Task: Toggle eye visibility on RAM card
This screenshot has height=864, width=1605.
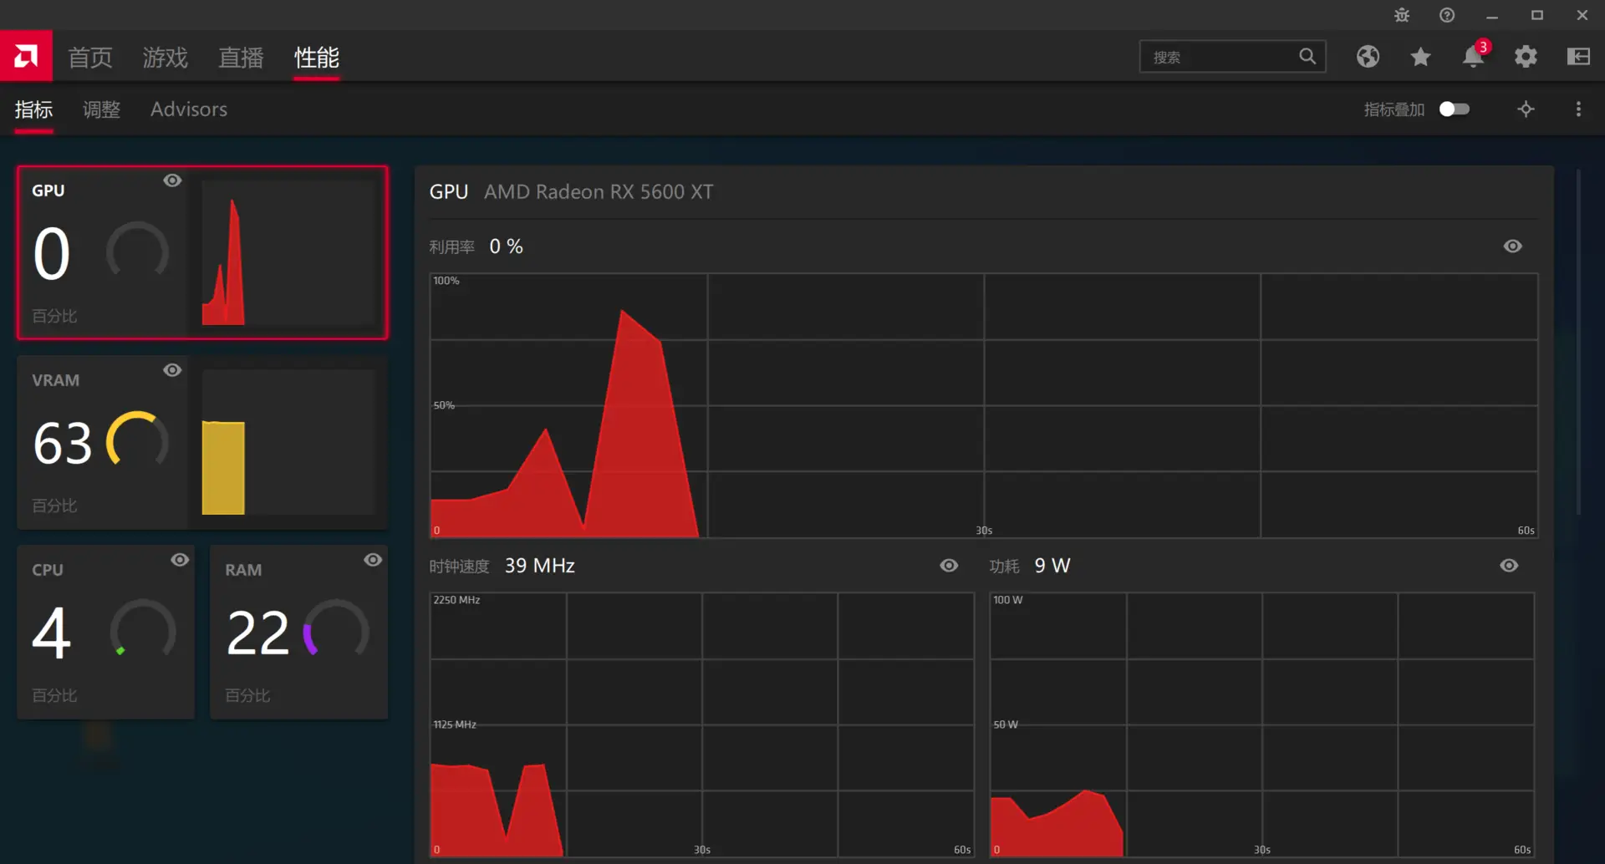Action: tap(373, 560)
